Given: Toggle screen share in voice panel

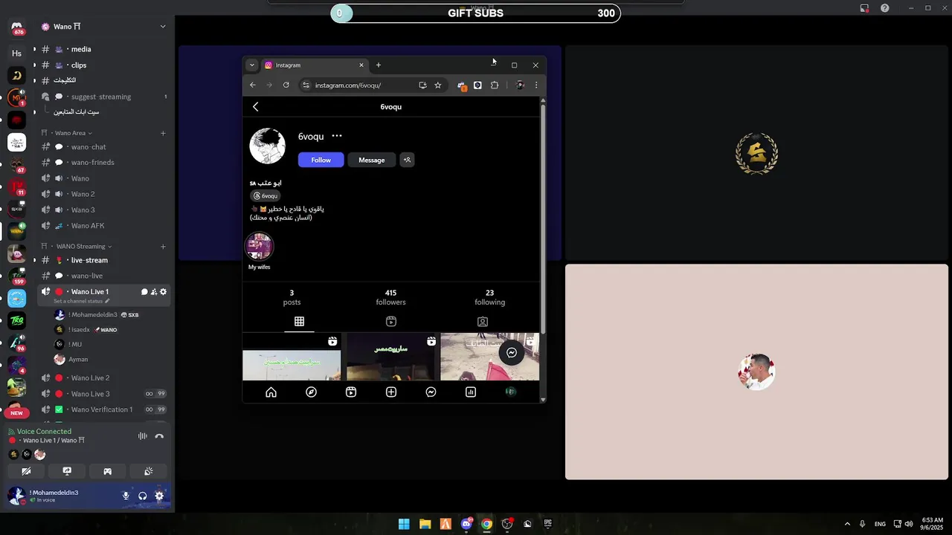Looking at the screenshot, I should 67,471.
